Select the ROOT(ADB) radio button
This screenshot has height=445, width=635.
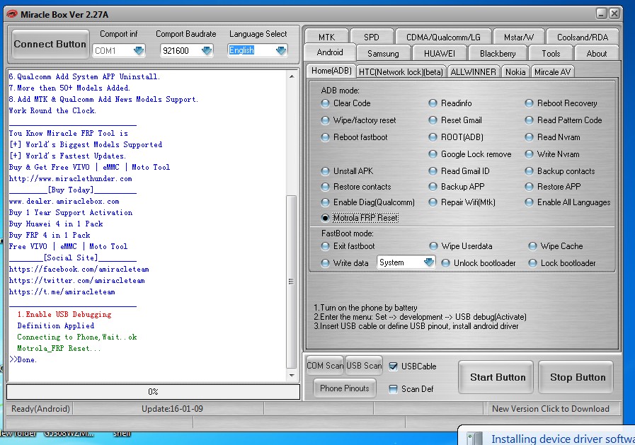pos(433,137)
